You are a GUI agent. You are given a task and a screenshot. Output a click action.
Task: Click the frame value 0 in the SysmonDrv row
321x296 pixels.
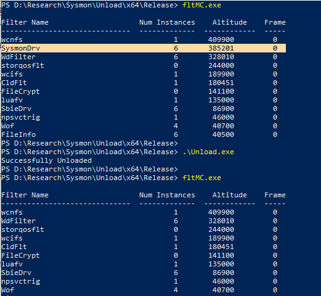tap(275, 48)
